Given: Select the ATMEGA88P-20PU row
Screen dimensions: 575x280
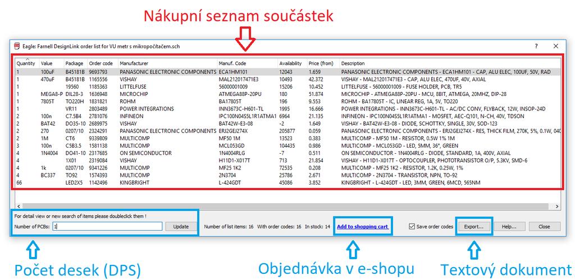Looking at the screenshot, I should [288, 94].
